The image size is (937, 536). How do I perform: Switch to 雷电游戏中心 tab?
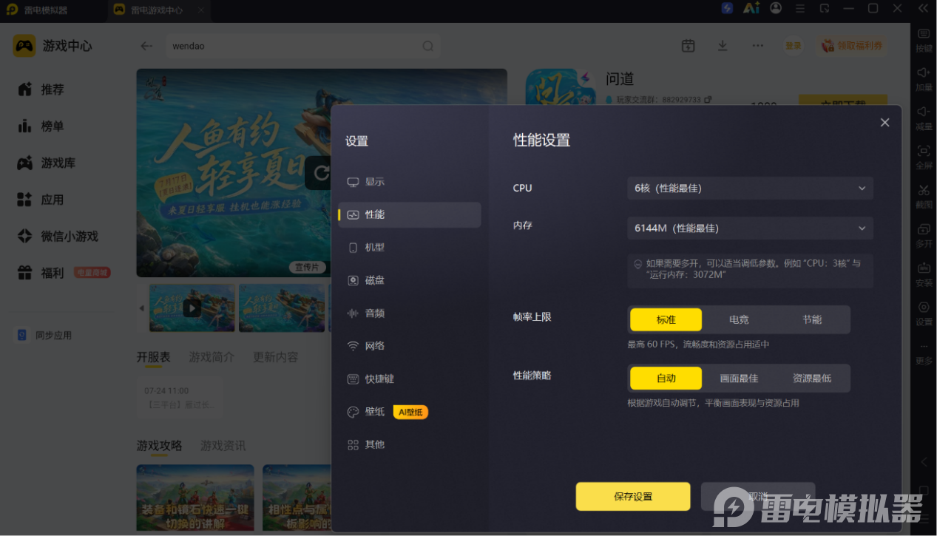pyautogui.click(x=159, y=10)
